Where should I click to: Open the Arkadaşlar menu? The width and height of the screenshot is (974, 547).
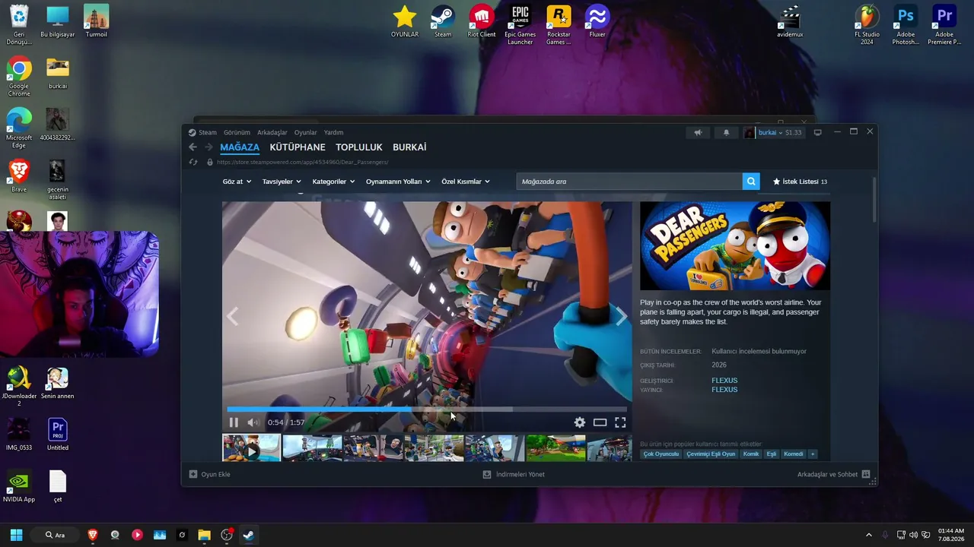pos(272,132)
